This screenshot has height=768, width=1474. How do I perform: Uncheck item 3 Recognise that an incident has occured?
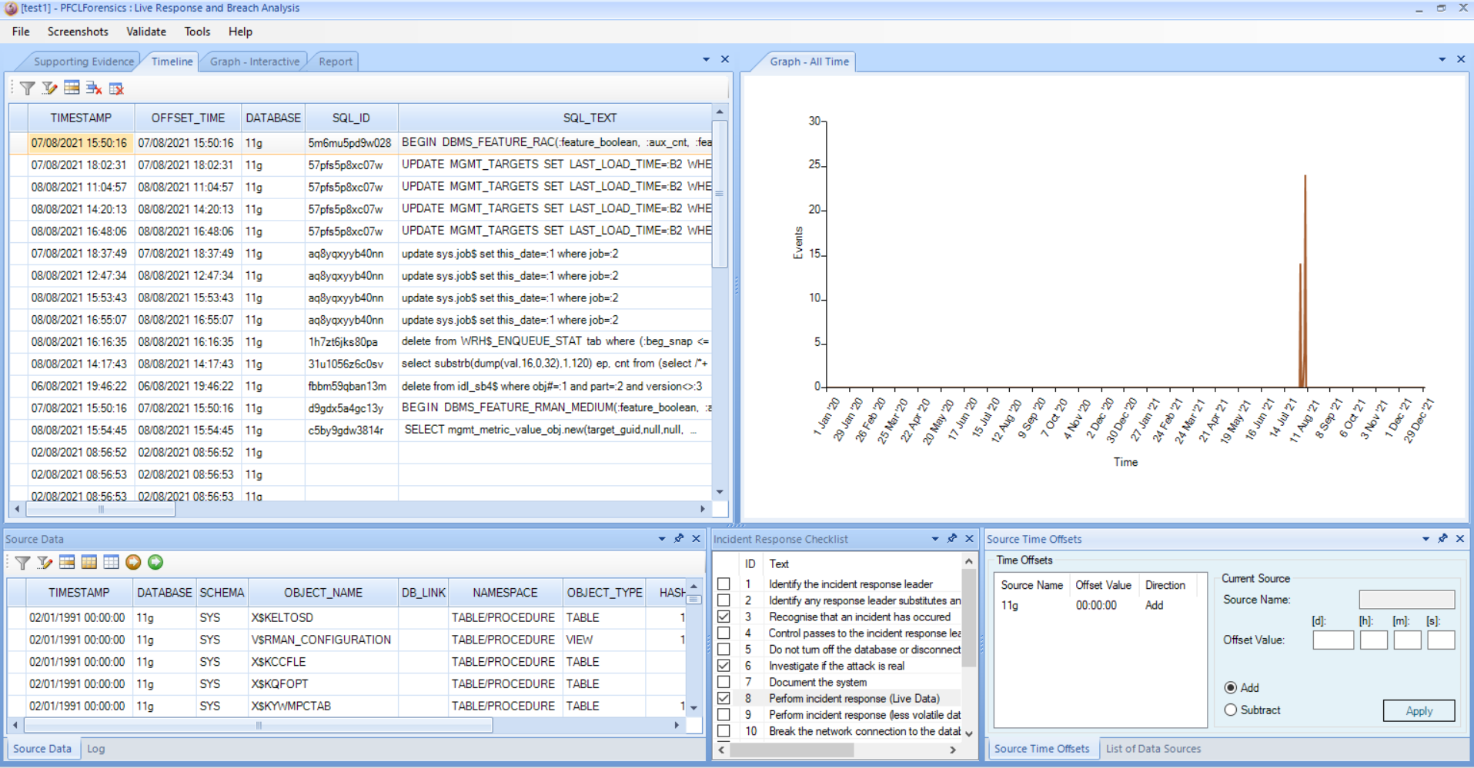tap(724, 617)
